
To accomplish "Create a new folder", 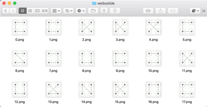I will tap(93, 11).
